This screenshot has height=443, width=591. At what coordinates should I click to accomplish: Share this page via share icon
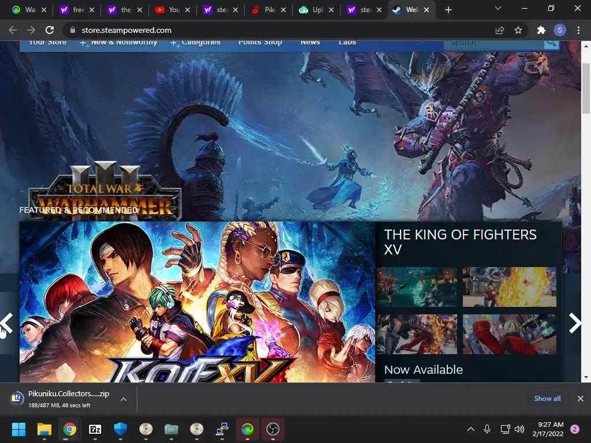500,30
